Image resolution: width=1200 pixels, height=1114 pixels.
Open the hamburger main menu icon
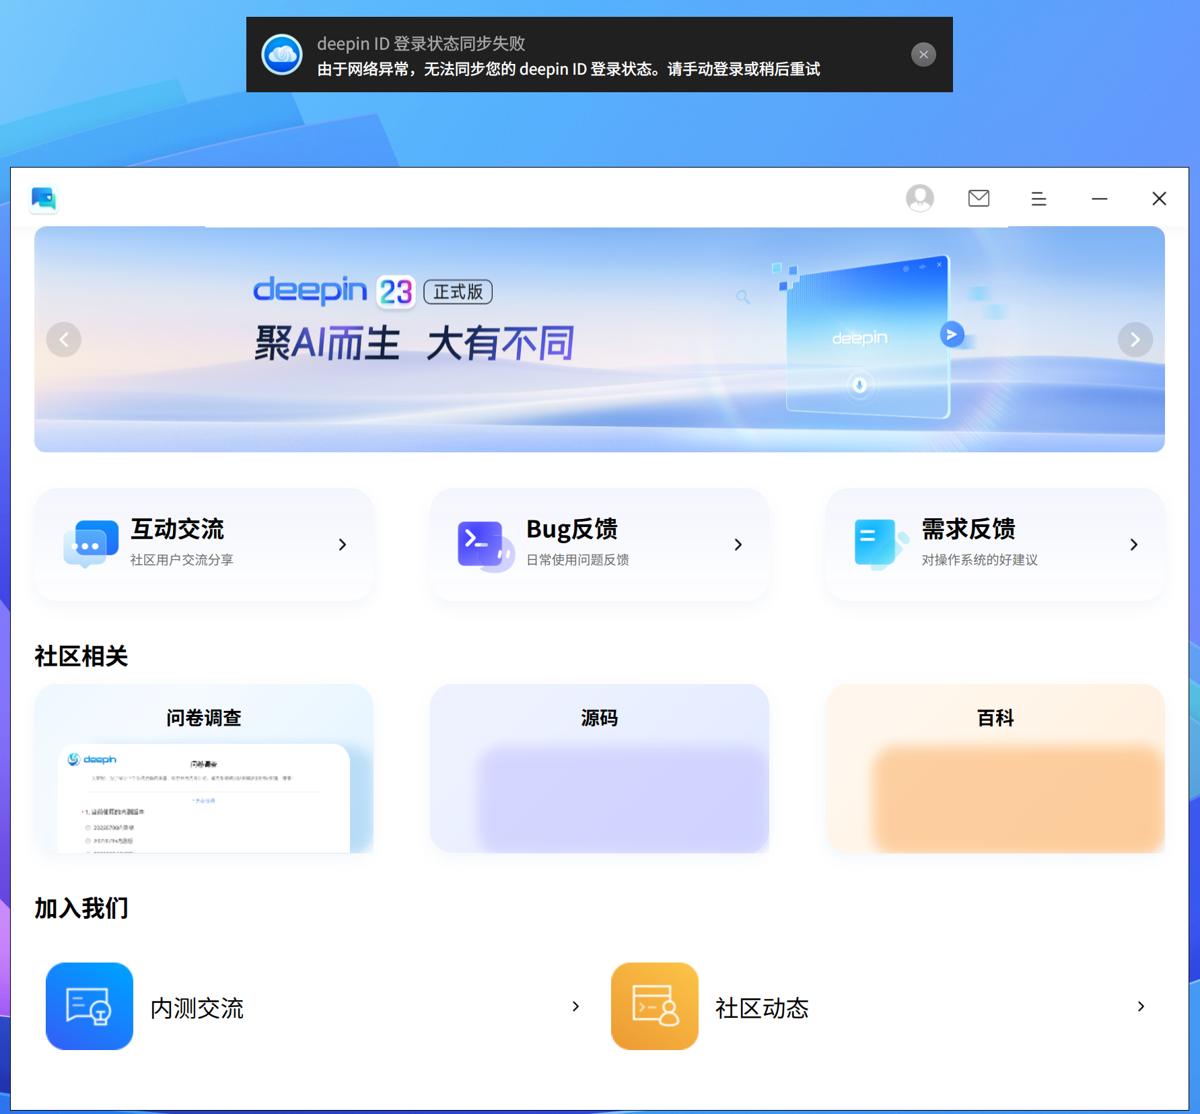point(1038,199)
